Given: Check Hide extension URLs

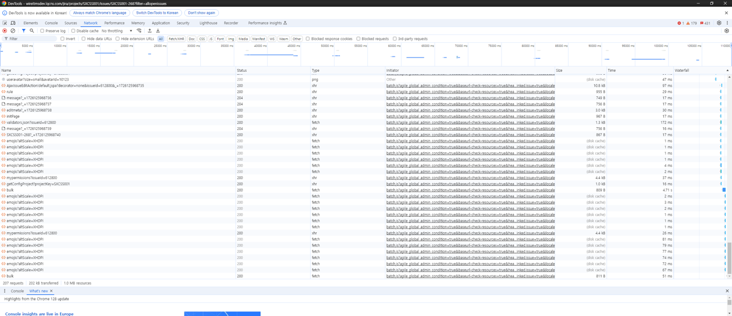Looking at the screenshot, I should point(118,39).
